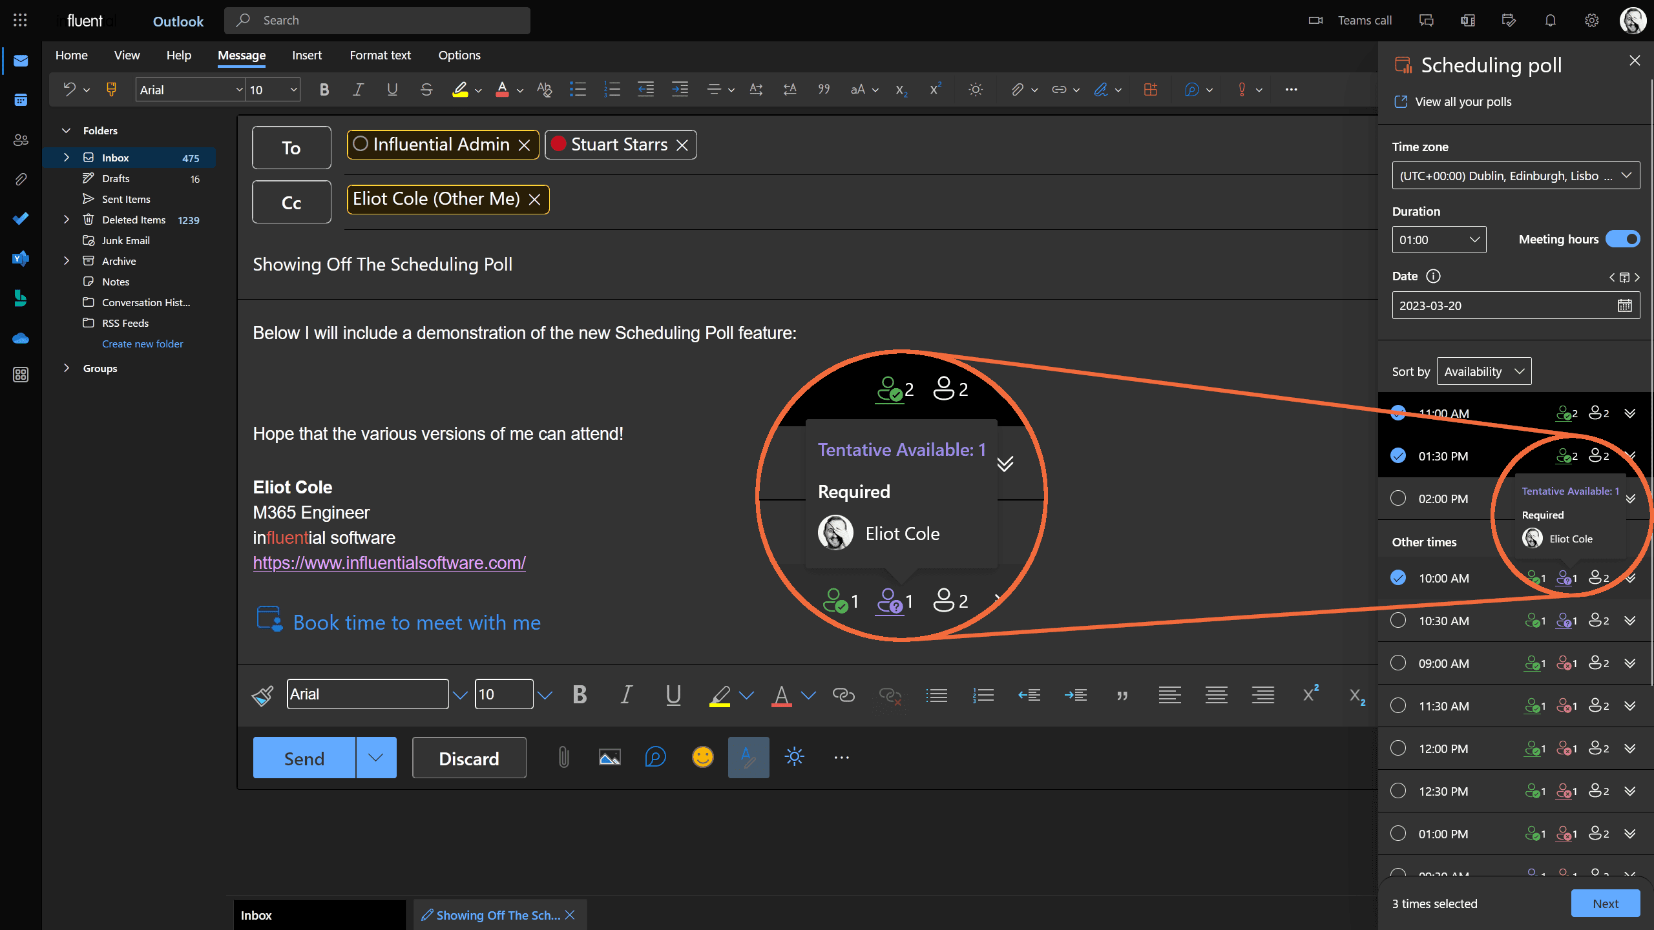Insert picture inline from compose bar

(x=609, y=757)
